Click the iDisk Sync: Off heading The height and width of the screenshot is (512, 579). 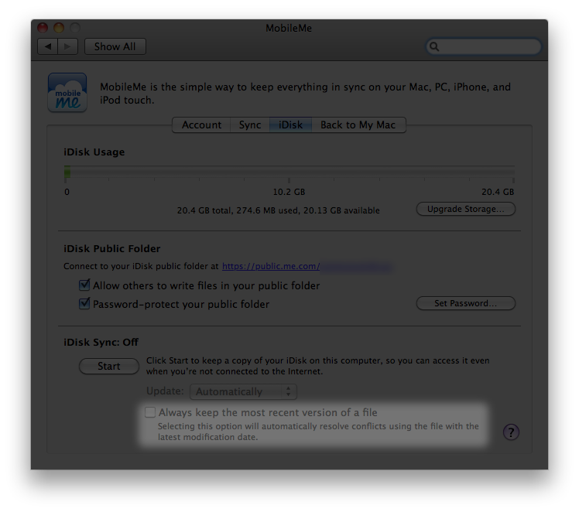coord(101,343)
